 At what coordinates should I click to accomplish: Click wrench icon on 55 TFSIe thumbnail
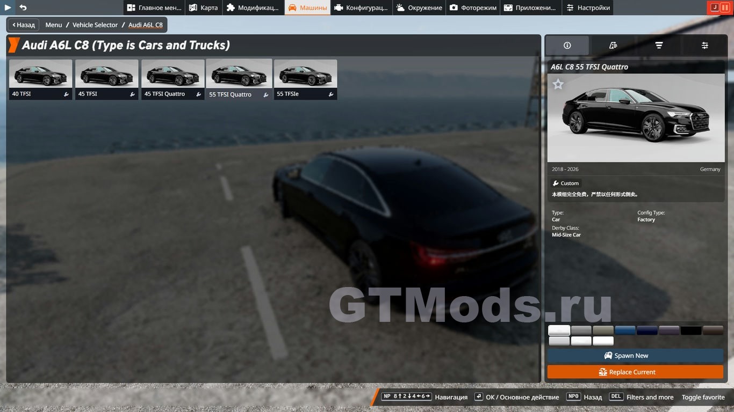click(x=331, y=94)
